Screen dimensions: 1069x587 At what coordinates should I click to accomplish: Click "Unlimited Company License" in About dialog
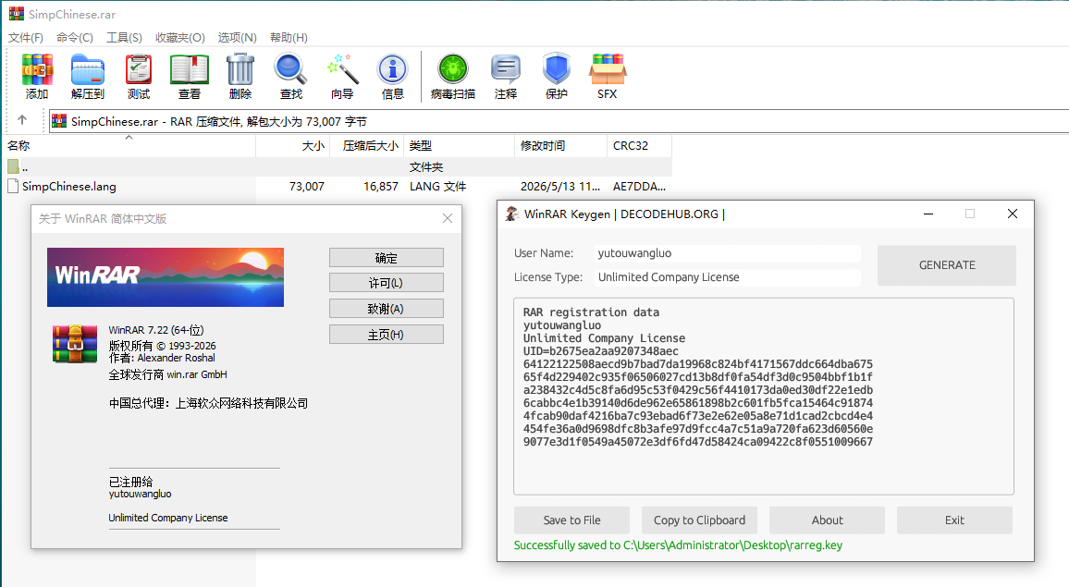(167, 518)
